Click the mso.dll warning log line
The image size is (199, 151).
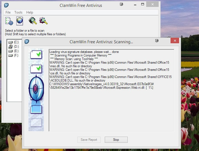(109, 64)
